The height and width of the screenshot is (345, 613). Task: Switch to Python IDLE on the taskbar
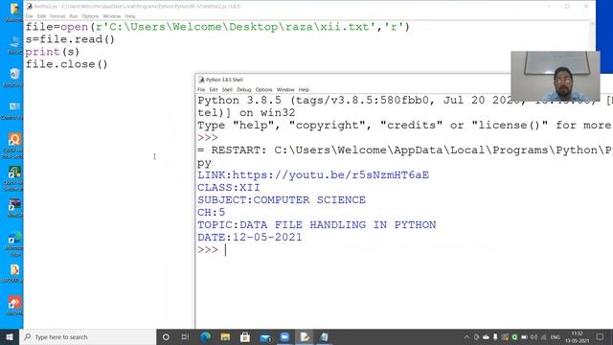click(305, 336)
